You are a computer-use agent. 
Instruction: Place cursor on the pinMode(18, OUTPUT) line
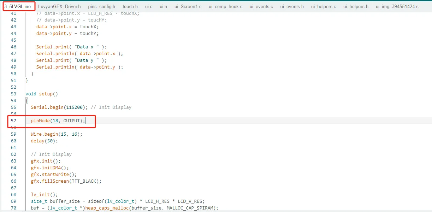(x=58, y=121)
